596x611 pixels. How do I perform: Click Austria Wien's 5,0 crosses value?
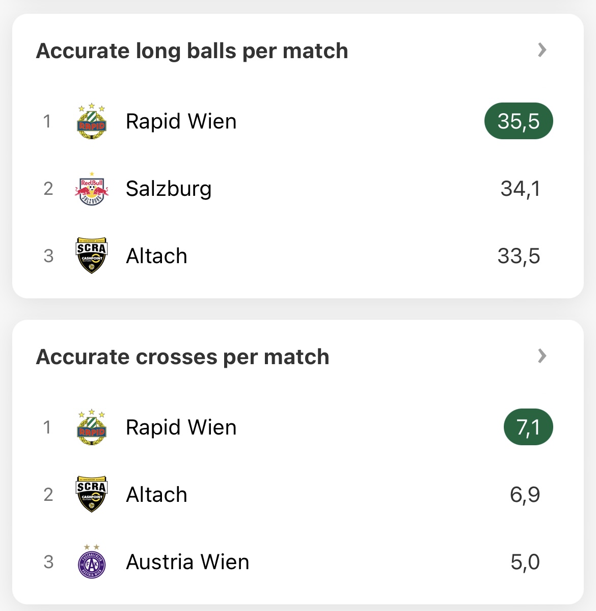(525, 562)
